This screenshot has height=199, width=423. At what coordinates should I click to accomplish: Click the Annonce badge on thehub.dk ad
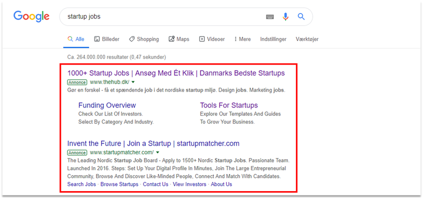[x=77, y=82]
